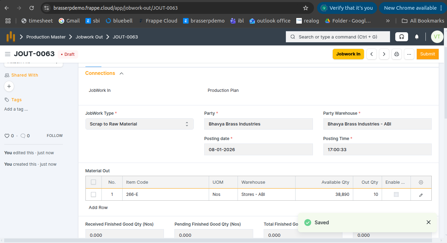Select all rows checkbox in Material Out header
This screenshot has height=243, width=447.
93,182
